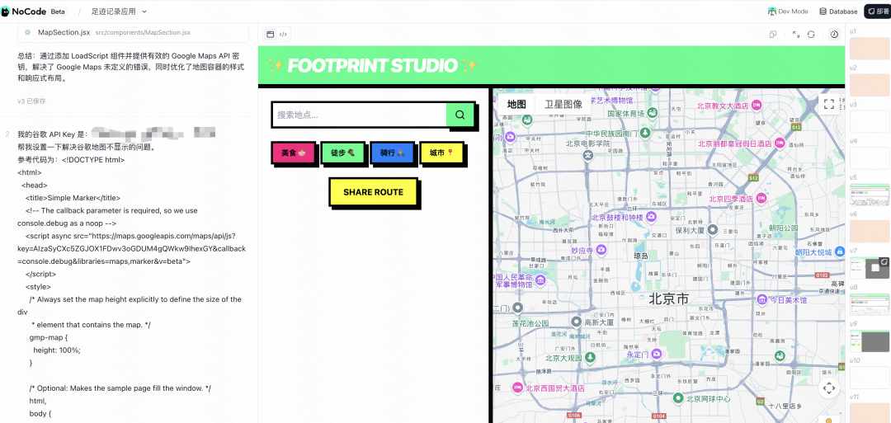The width and height of the screenshot is (891, 423).
Task: Select the preview view icon
Action: 271,34
